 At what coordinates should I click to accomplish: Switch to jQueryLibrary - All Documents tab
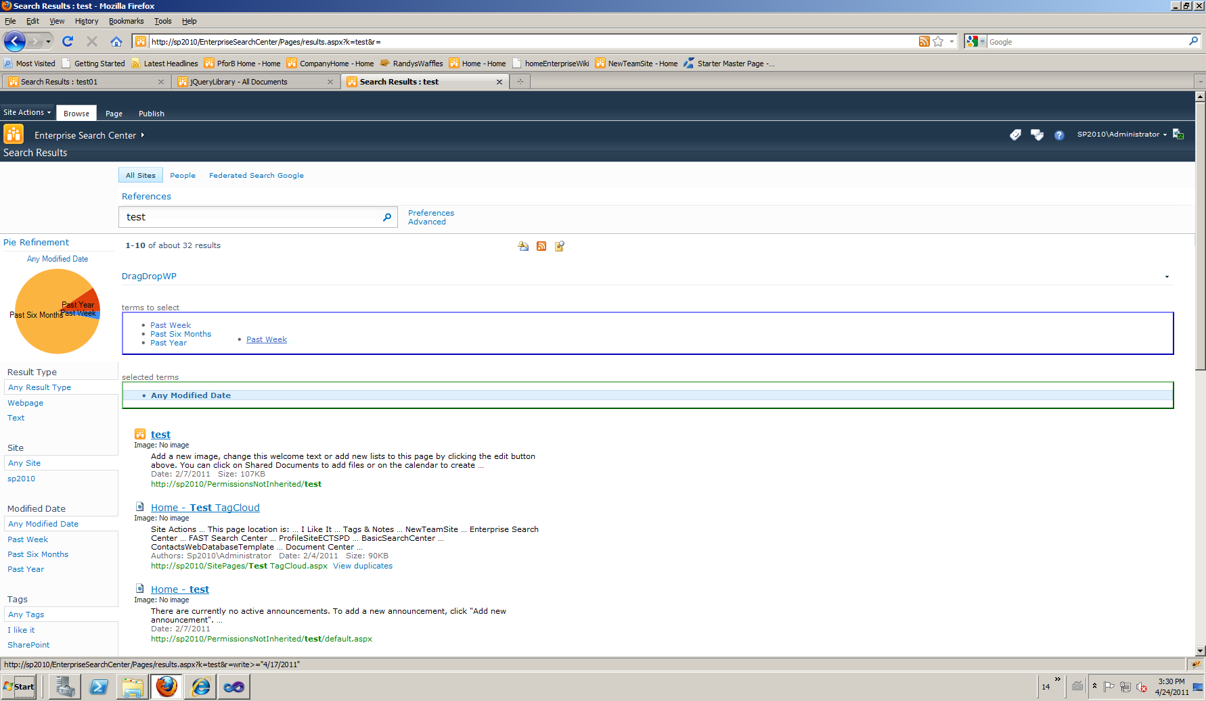(256, 82)
